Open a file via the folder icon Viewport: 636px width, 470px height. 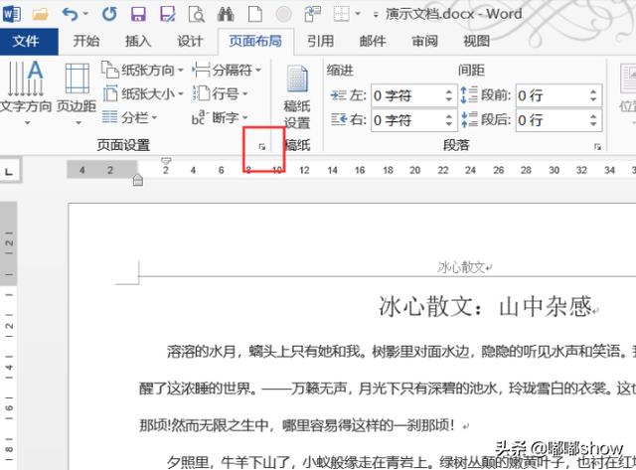click(40, 15)
